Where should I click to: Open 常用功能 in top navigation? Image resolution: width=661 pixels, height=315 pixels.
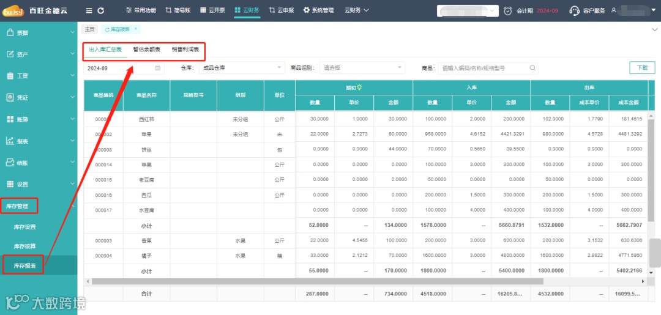click(x=141, y=10)
